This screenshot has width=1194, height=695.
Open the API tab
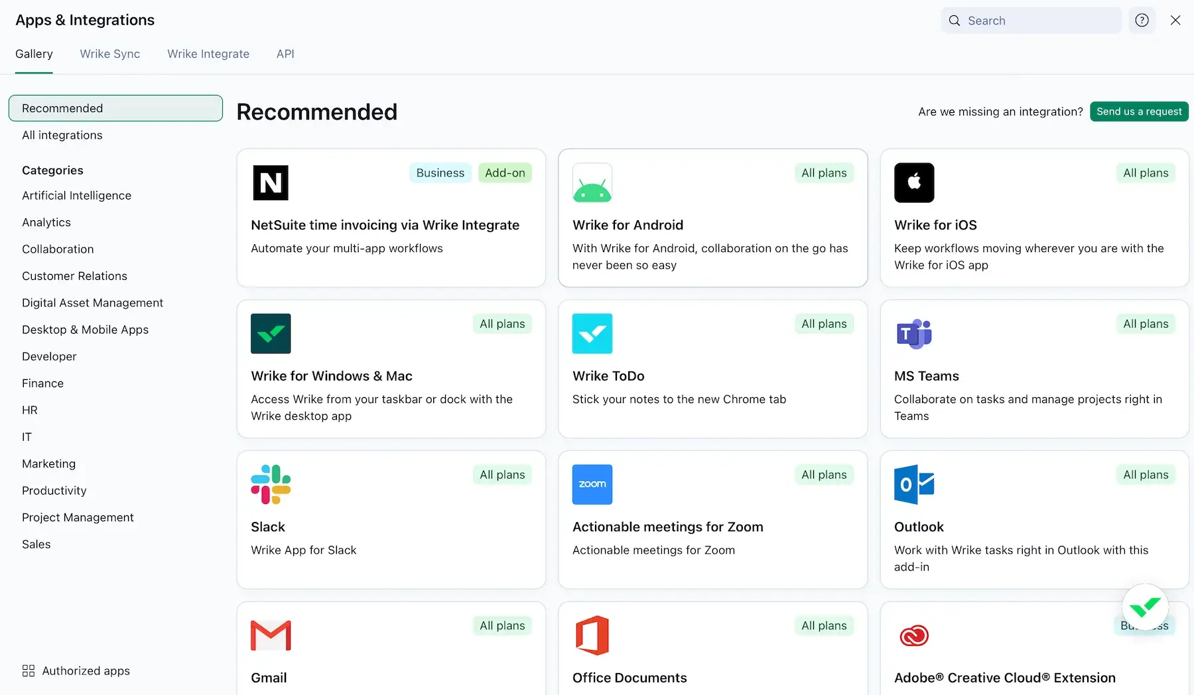pyautogui.click(x=285, y=54)
